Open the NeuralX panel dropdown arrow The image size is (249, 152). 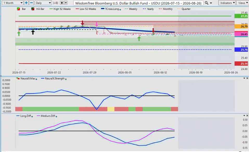[244, 78]
